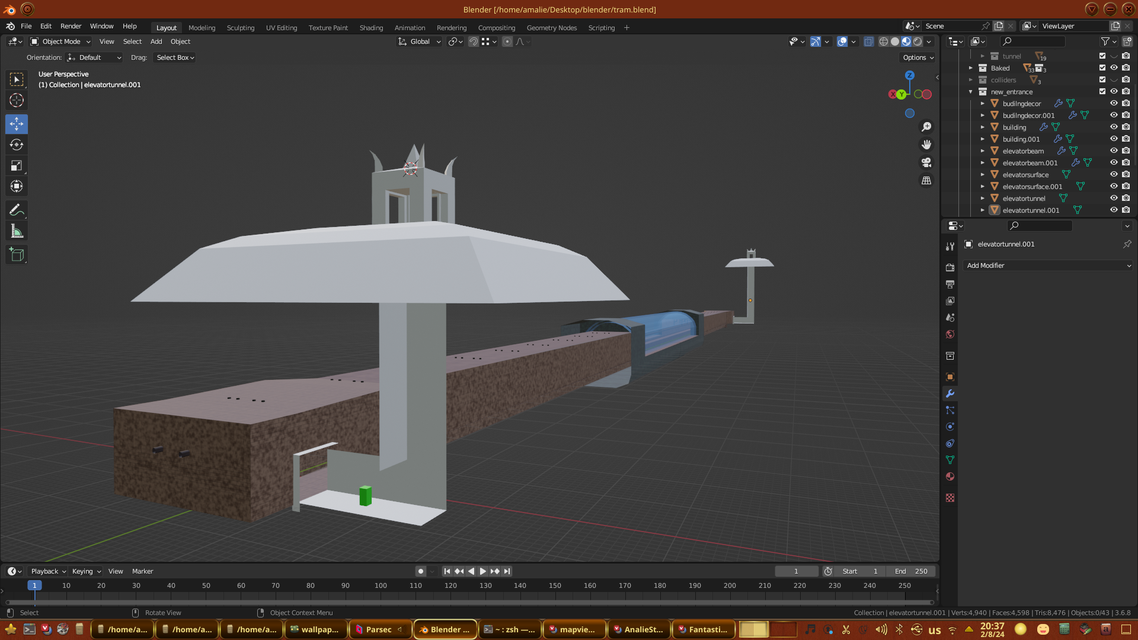The image size is (1138, 640).
Task: Click the viewport Options button
Action: click(918, 57)
